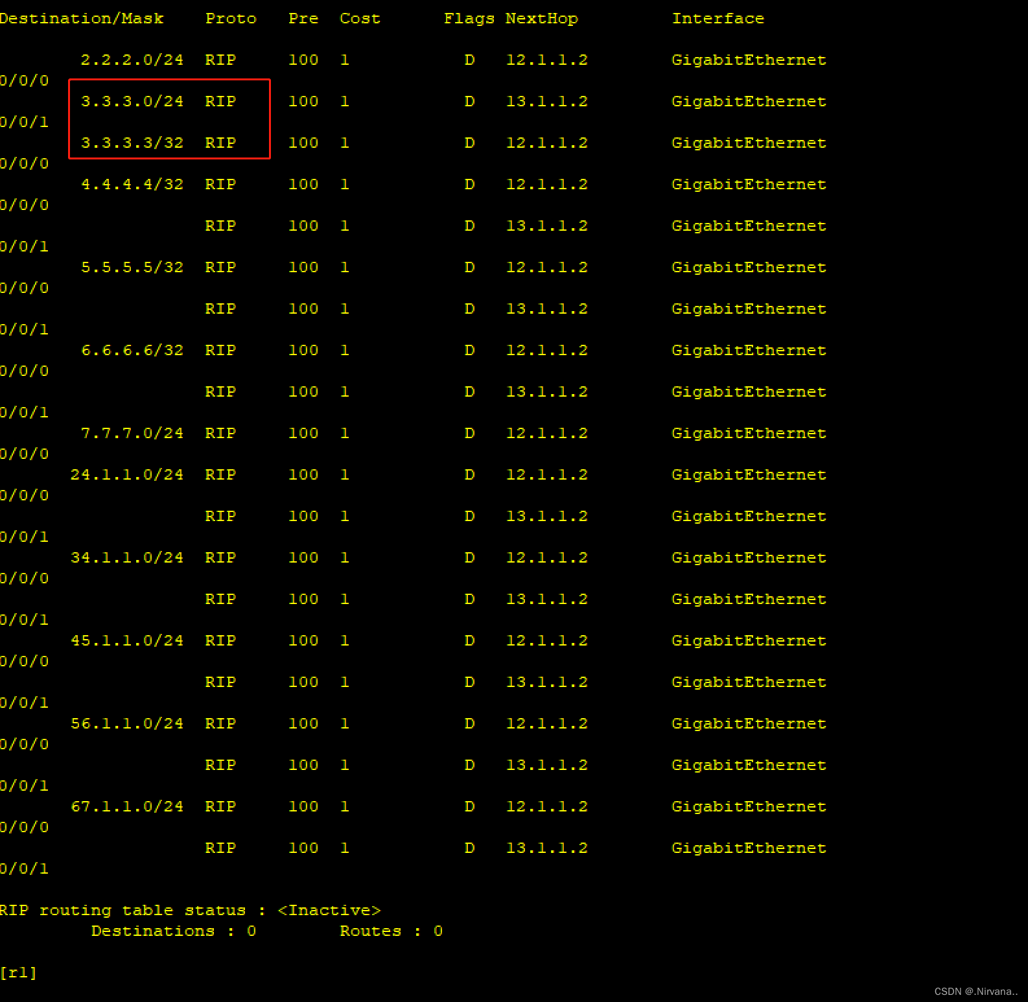Click the [r1] command prompt
Viewport: 1028px width, 1002px height.
[19, 973]
